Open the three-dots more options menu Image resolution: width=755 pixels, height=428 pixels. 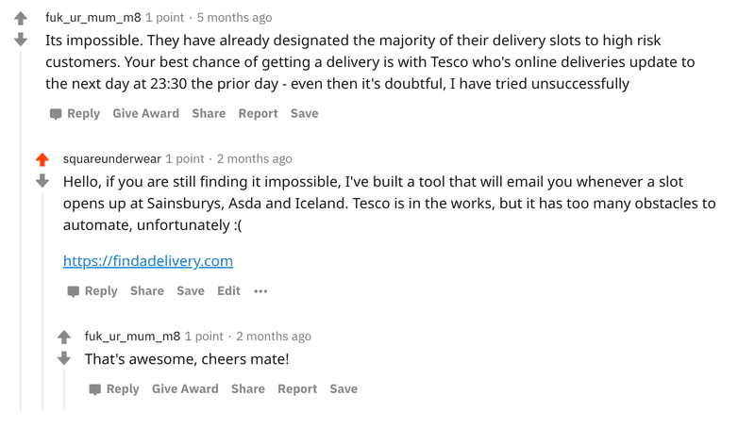click(x=260, y=291)
